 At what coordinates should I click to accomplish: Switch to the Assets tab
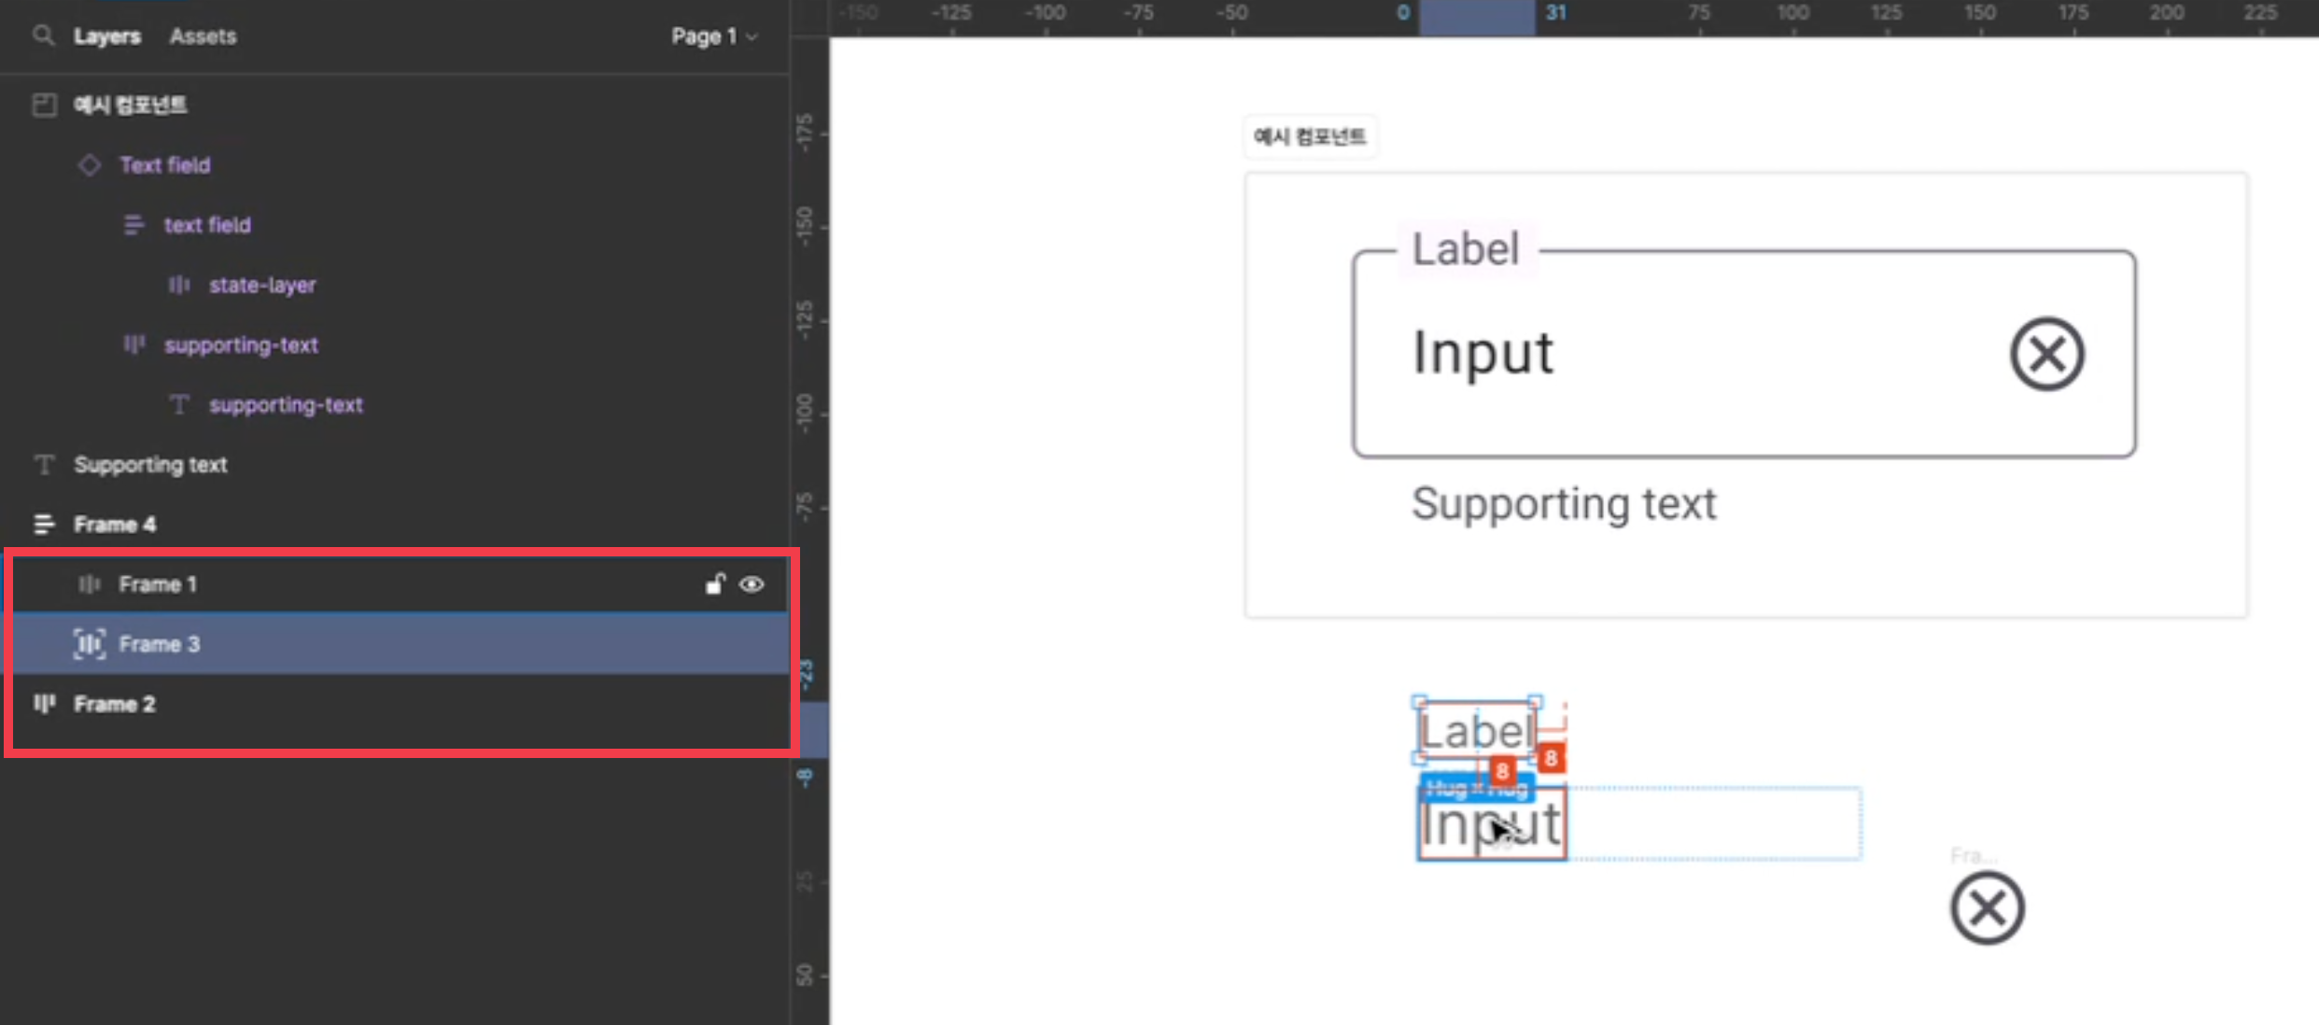(203, 36)
